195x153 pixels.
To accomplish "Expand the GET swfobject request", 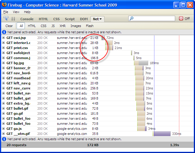I will (x=3, y=53).
